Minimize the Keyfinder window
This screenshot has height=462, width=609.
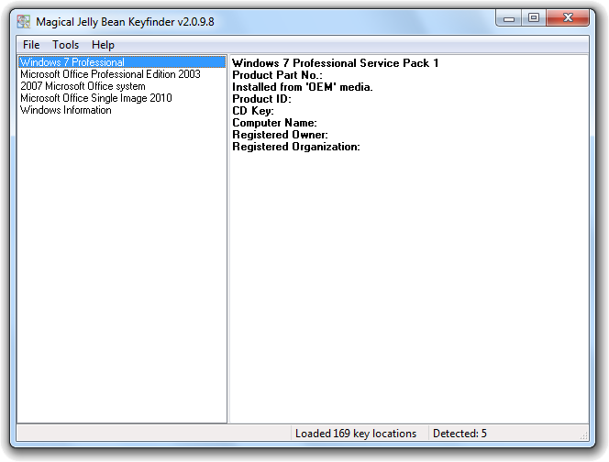coord(509,17)
